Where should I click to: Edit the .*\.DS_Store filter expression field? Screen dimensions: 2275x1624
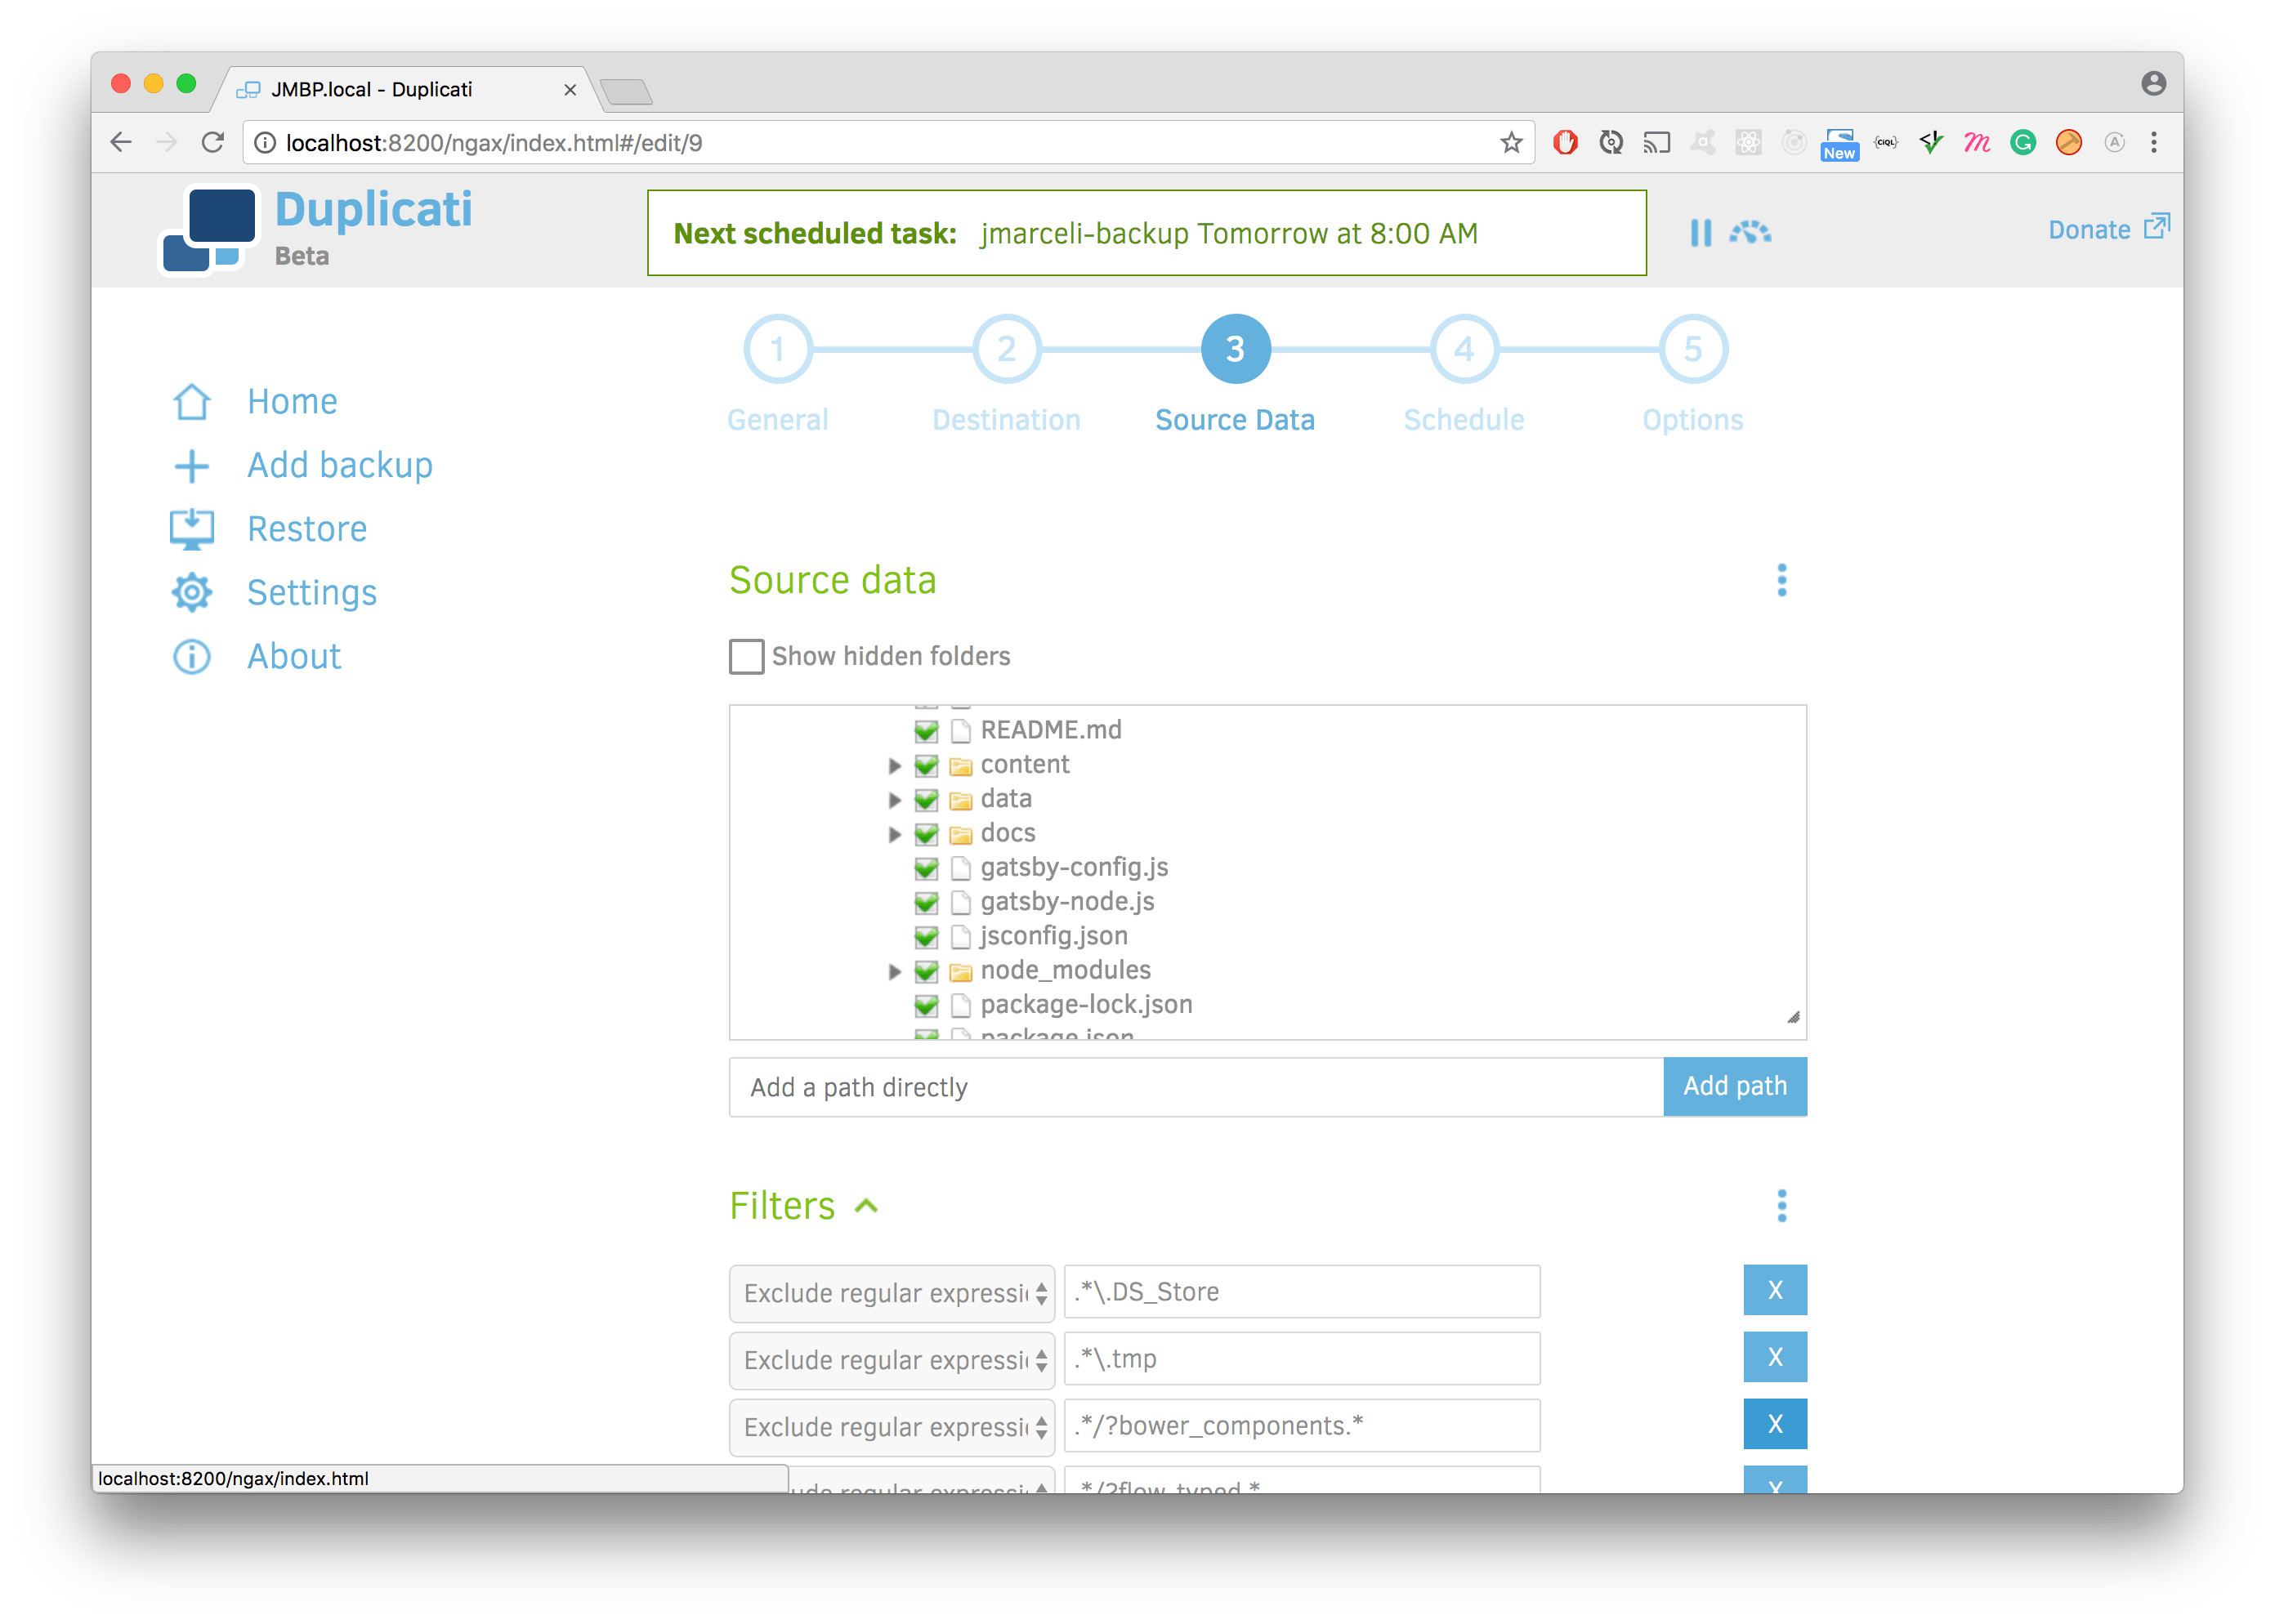(x=1302, y=1292)
